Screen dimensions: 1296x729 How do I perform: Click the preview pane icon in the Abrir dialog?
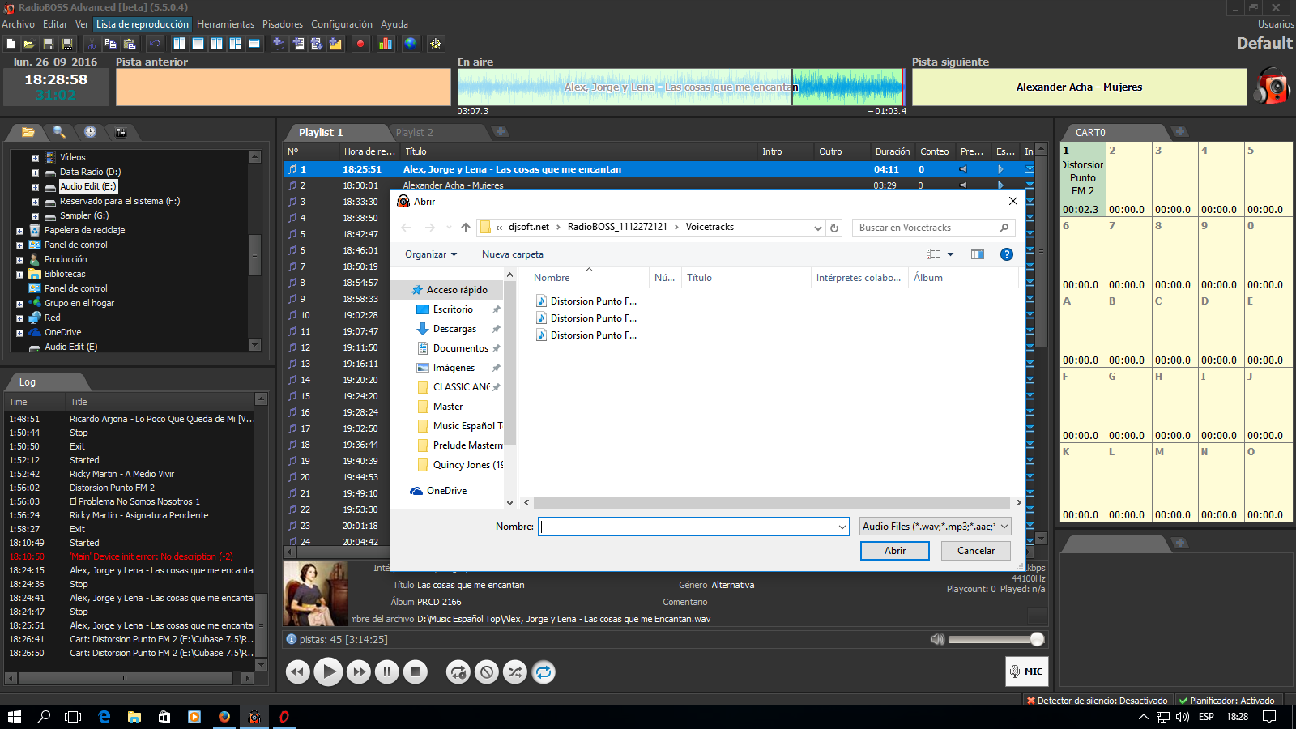(978, 254)
